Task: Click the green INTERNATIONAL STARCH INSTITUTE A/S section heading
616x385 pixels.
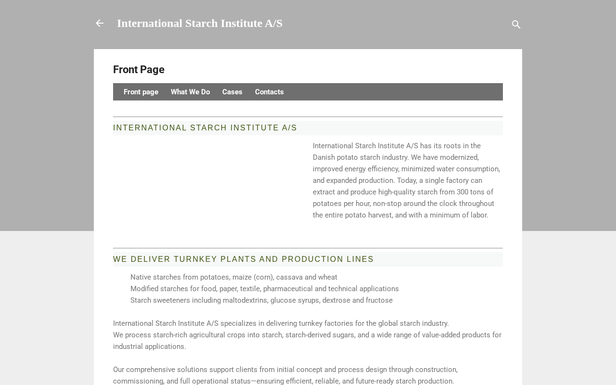Action: point(205,128)
